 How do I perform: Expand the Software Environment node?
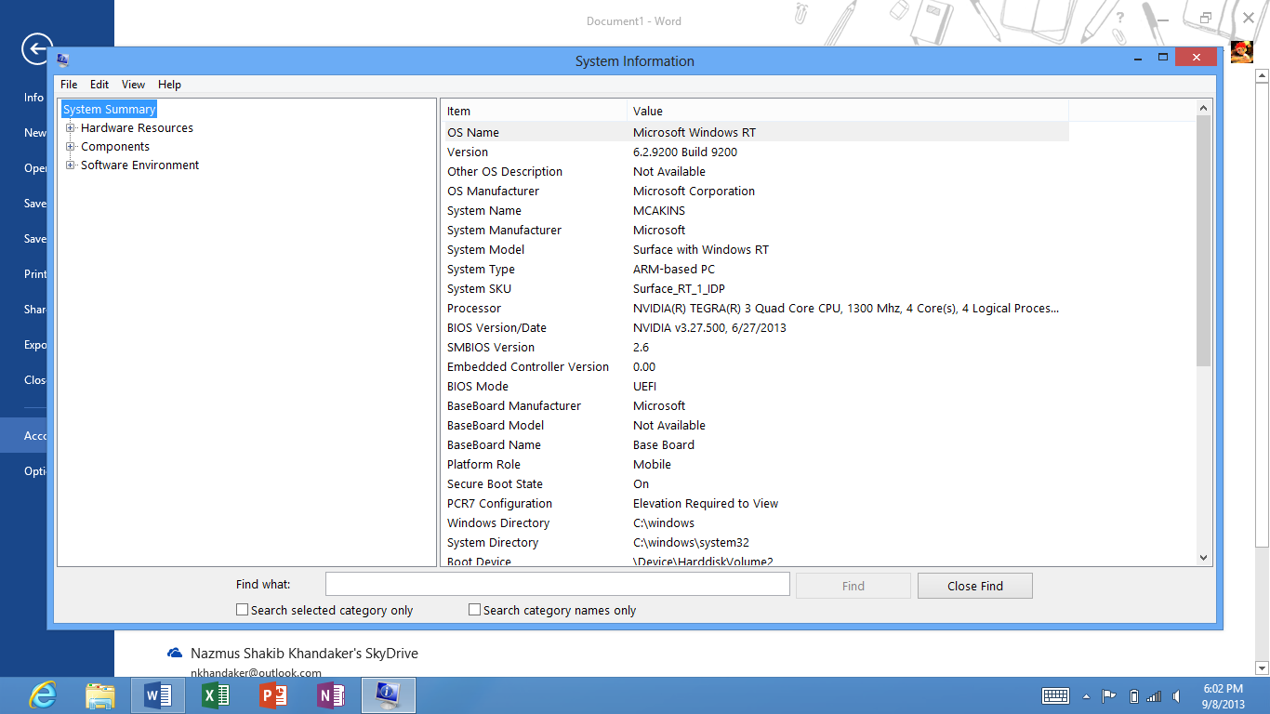pyautogui.click(x=71, y=165)
